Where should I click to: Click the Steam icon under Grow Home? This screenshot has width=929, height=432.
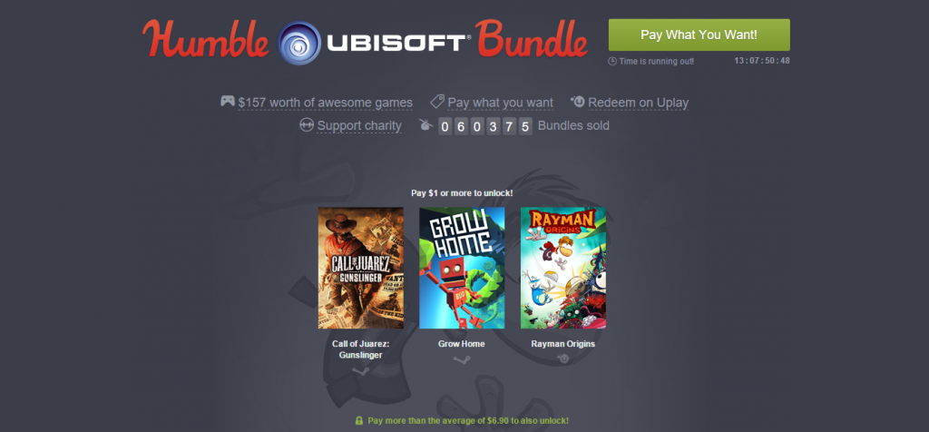462,359
